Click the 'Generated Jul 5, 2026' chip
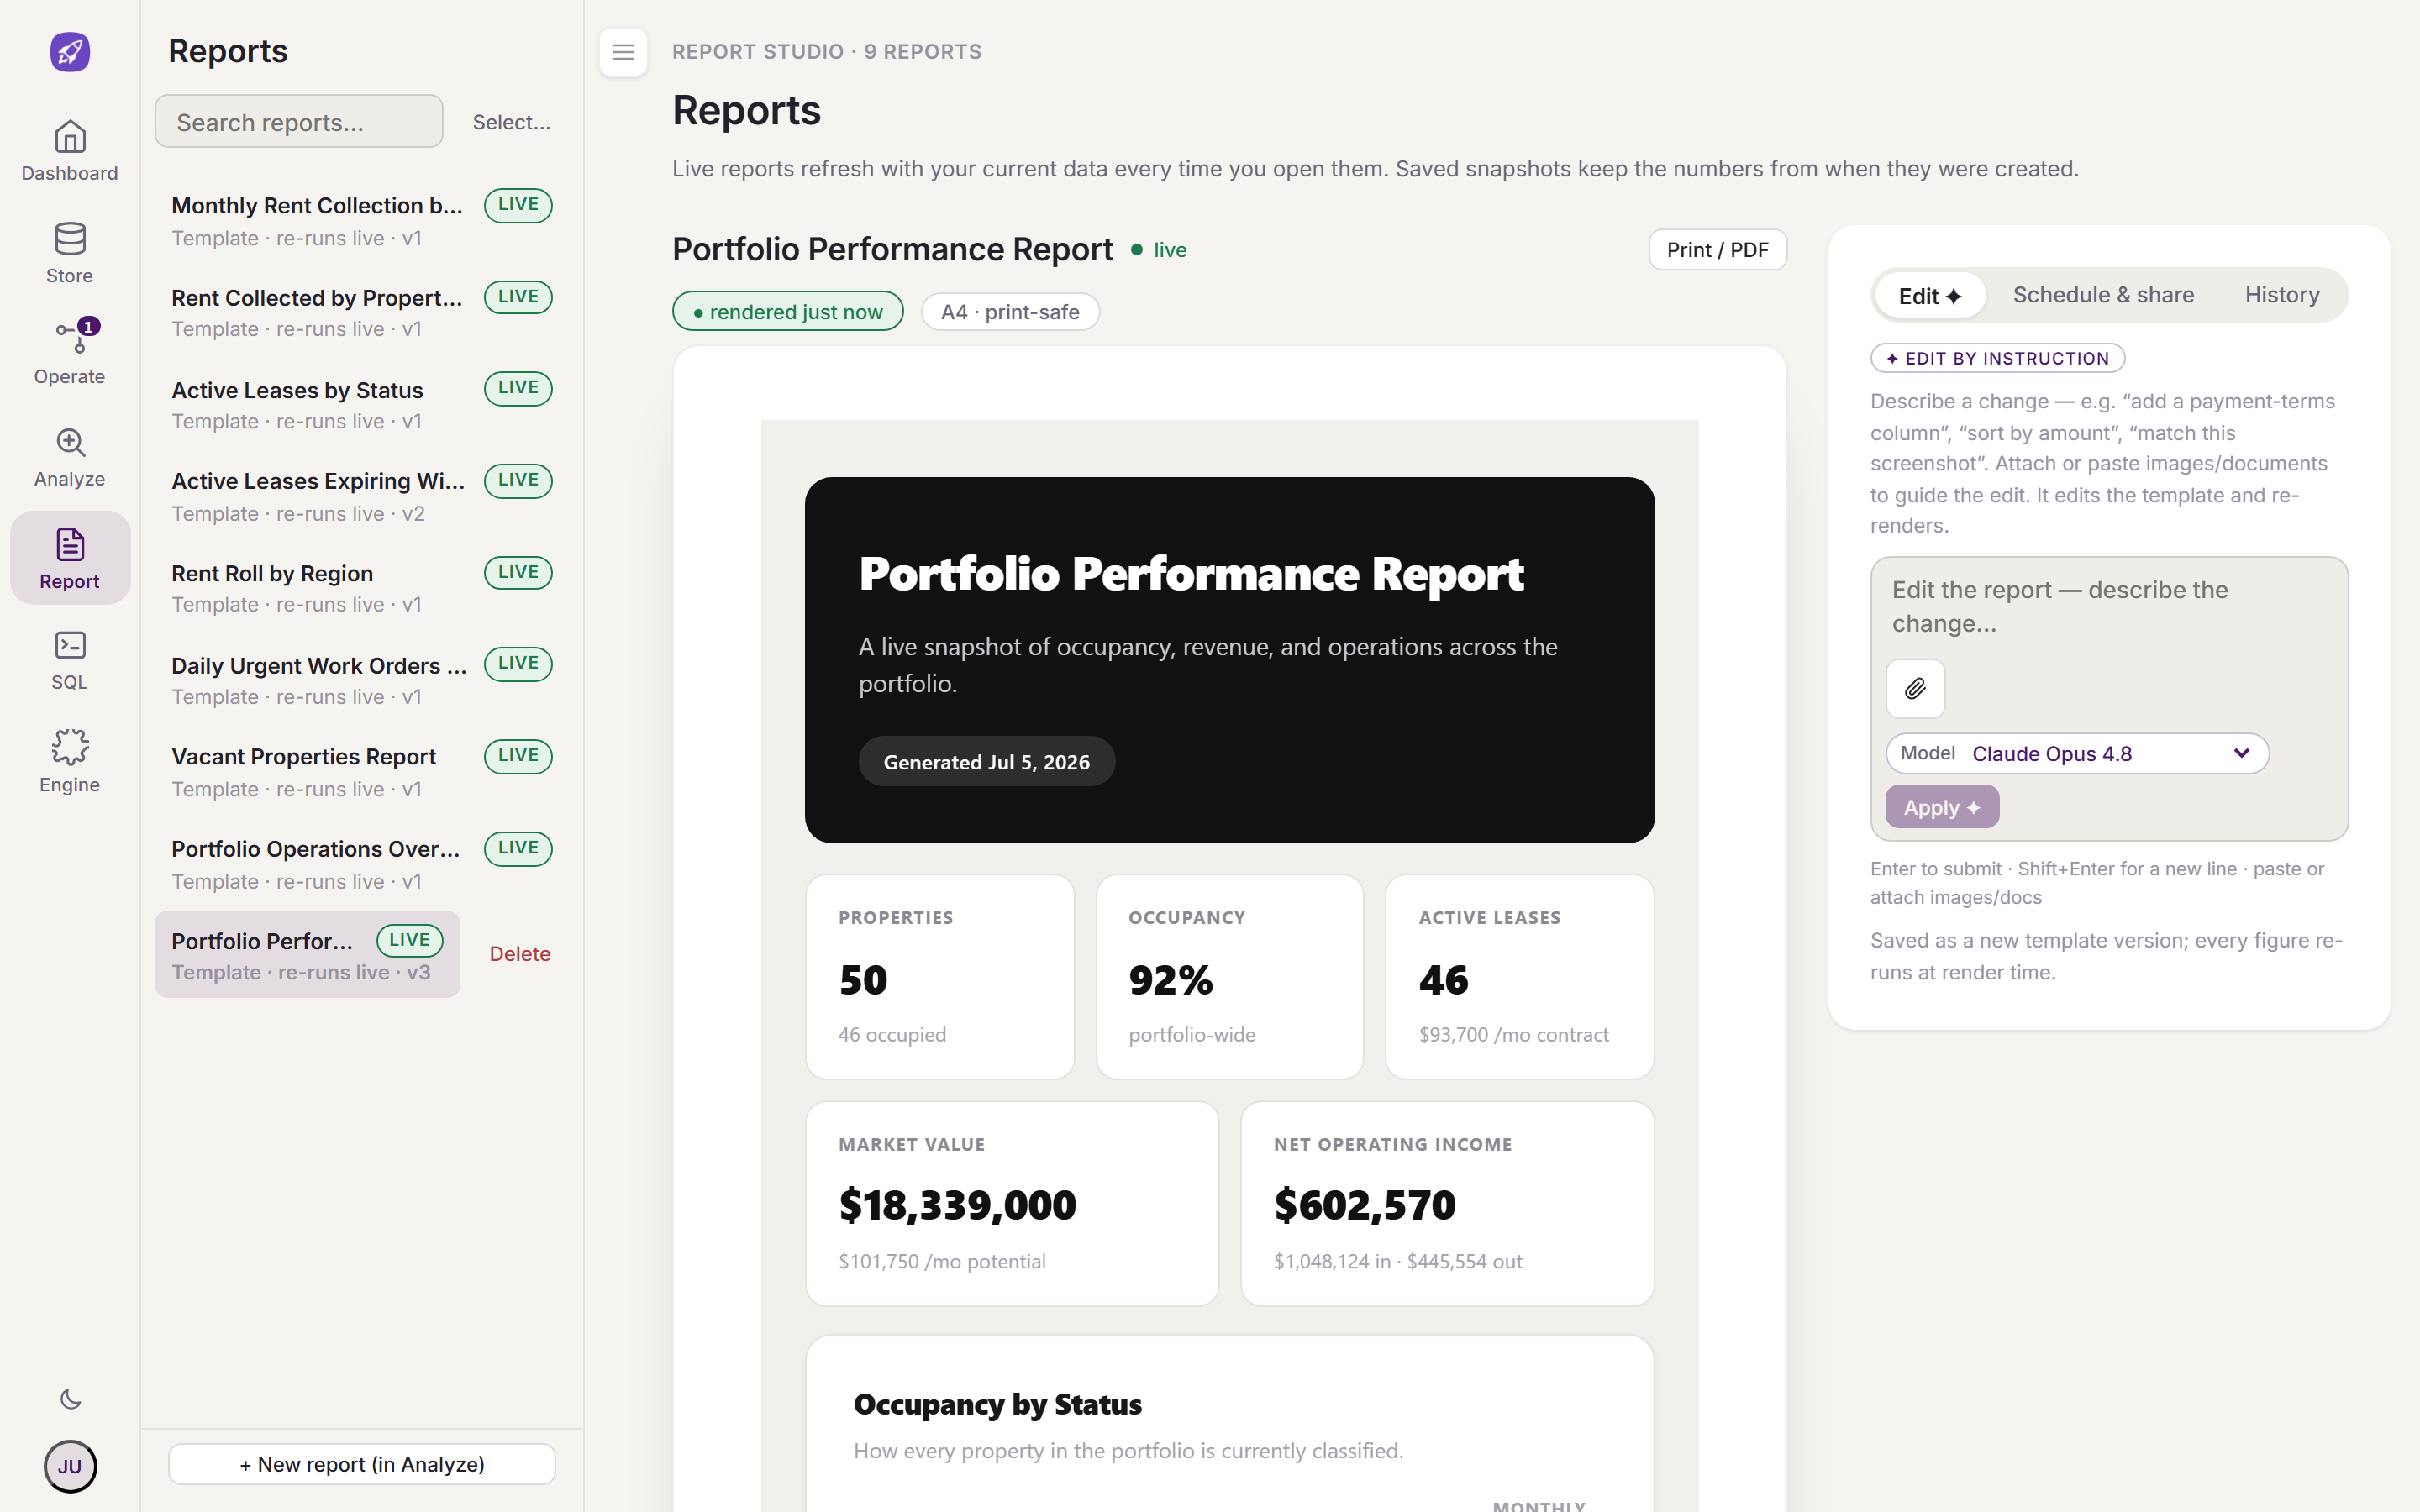Viewport: 2420px width, 1512px height. pos(986,762)
